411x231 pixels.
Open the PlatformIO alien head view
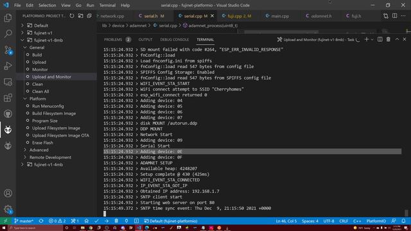click(8, 130)
